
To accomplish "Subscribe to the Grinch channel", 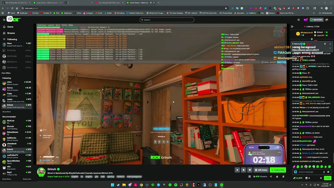I will click(x=278, y=170).
